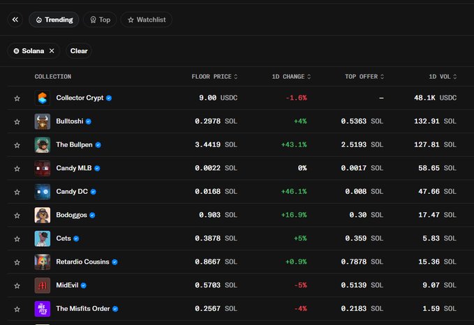Open The Bullpen collection name

pos(74,144)
